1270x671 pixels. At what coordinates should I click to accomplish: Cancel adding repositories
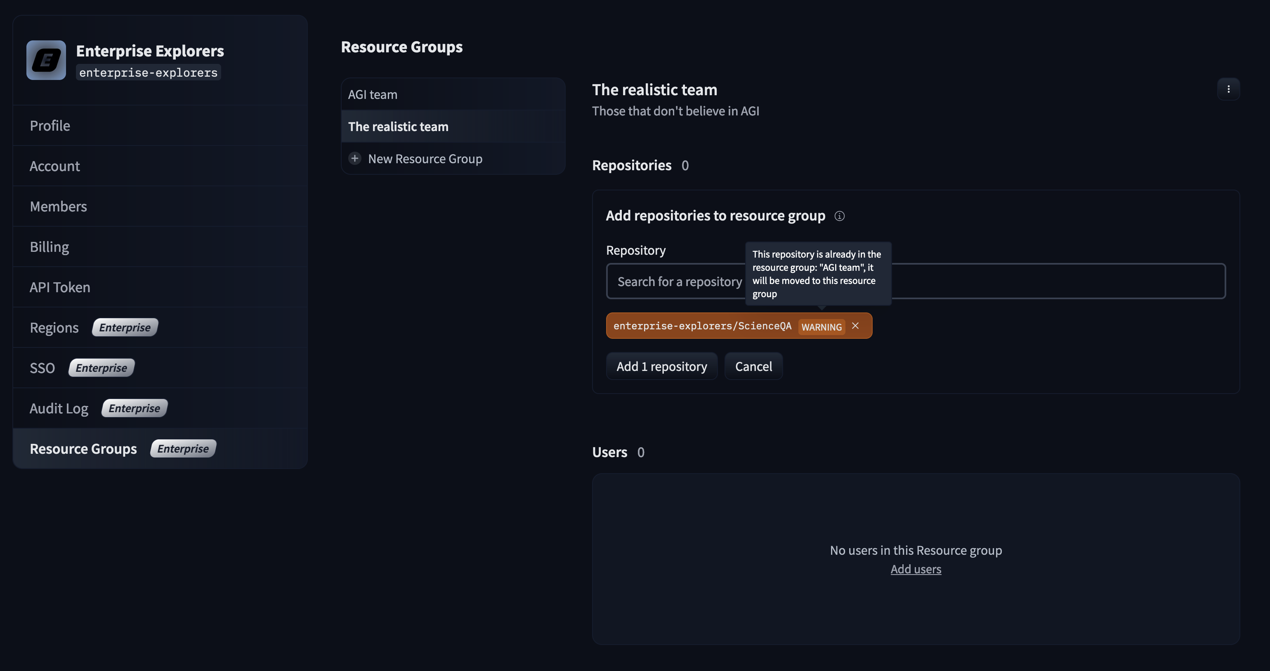753,366
